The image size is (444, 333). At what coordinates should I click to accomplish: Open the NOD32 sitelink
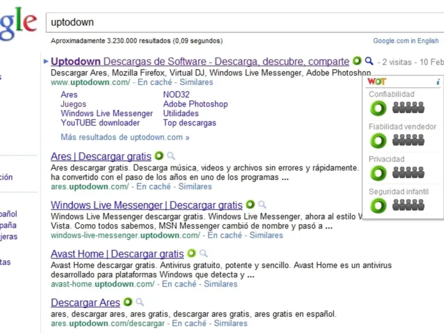pos(176,94)
